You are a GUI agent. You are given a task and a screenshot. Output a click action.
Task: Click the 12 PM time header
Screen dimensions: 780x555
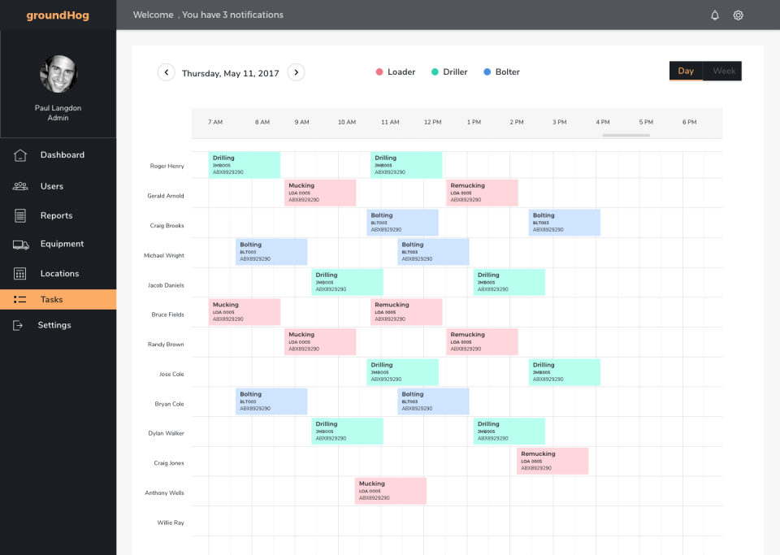[x=433, y=122]
